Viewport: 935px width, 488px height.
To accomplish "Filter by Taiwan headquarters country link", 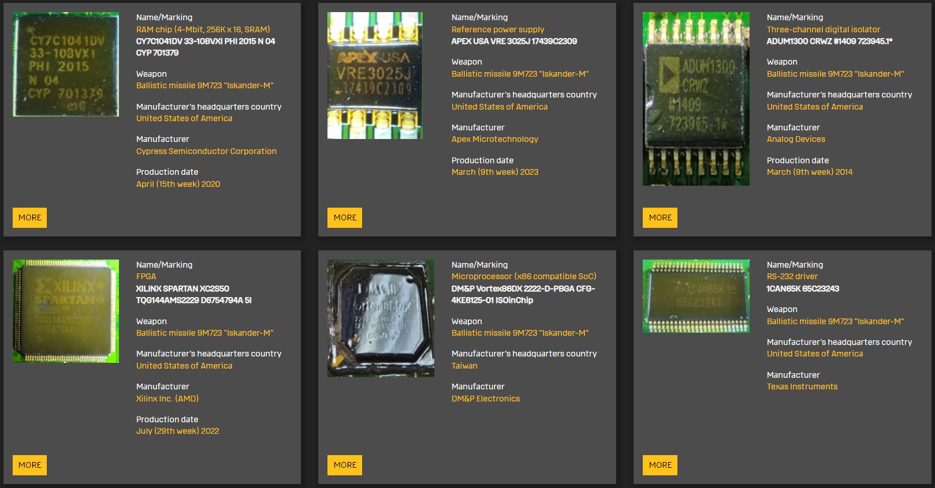I will click(x=464, y=366).
